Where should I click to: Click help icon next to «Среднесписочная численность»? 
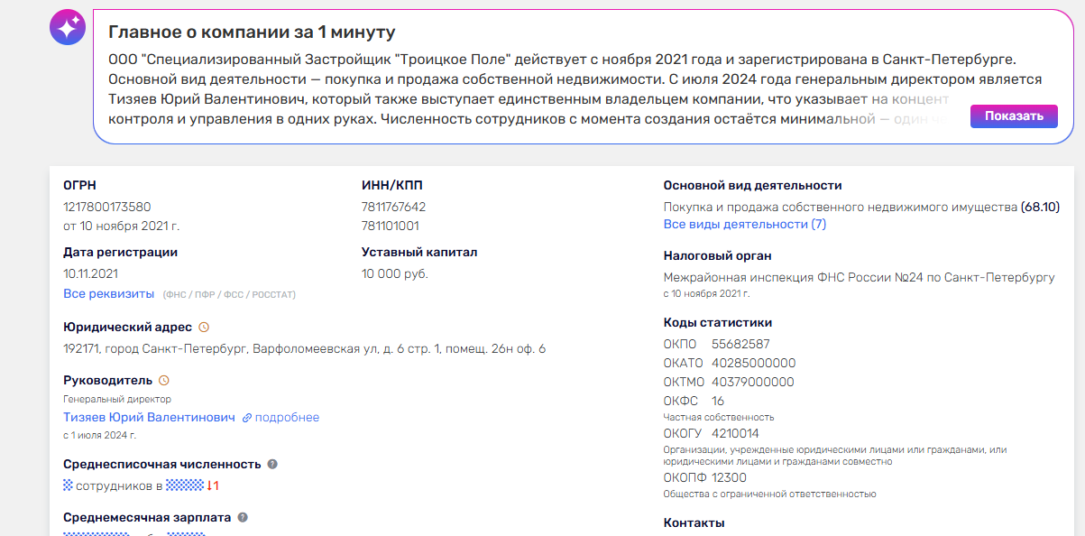coord(272,464)
